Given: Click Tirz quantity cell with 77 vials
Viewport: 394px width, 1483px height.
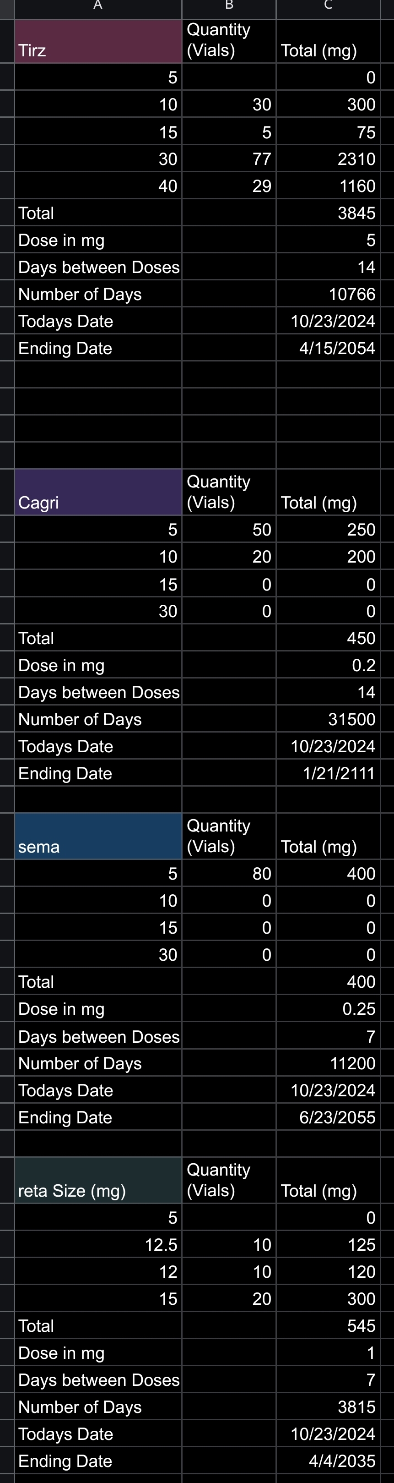Looking at the screenshot, I should pos(229,159).
